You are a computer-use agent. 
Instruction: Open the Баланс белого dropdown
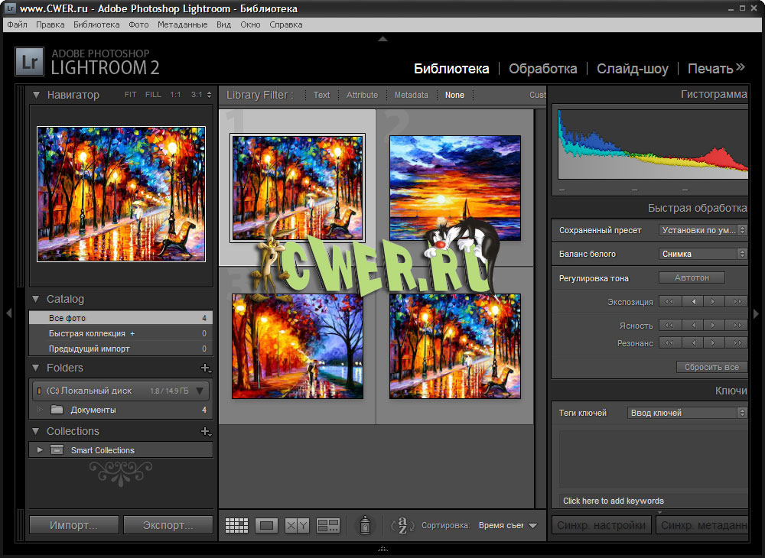[x=702, y=254]
